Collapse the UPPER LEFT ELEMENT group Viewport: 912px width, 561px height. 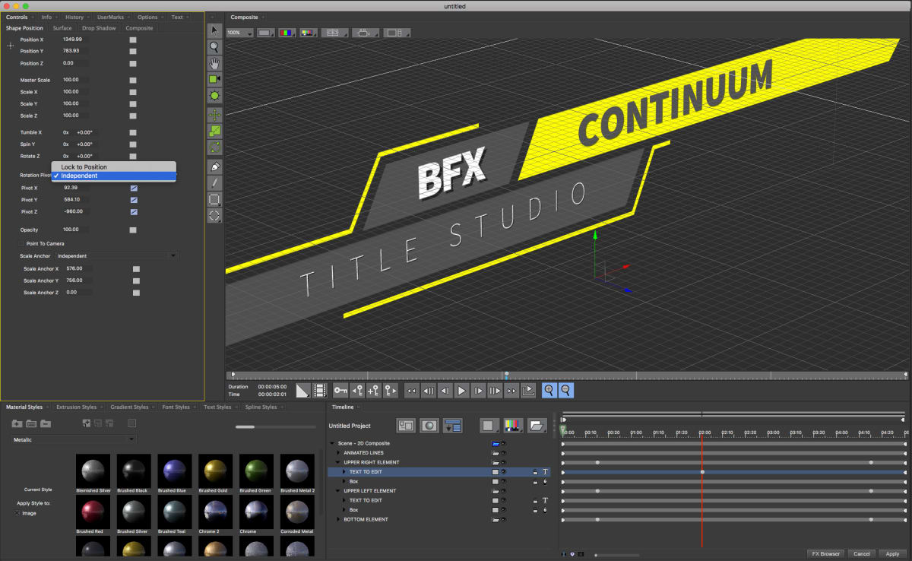338,491
